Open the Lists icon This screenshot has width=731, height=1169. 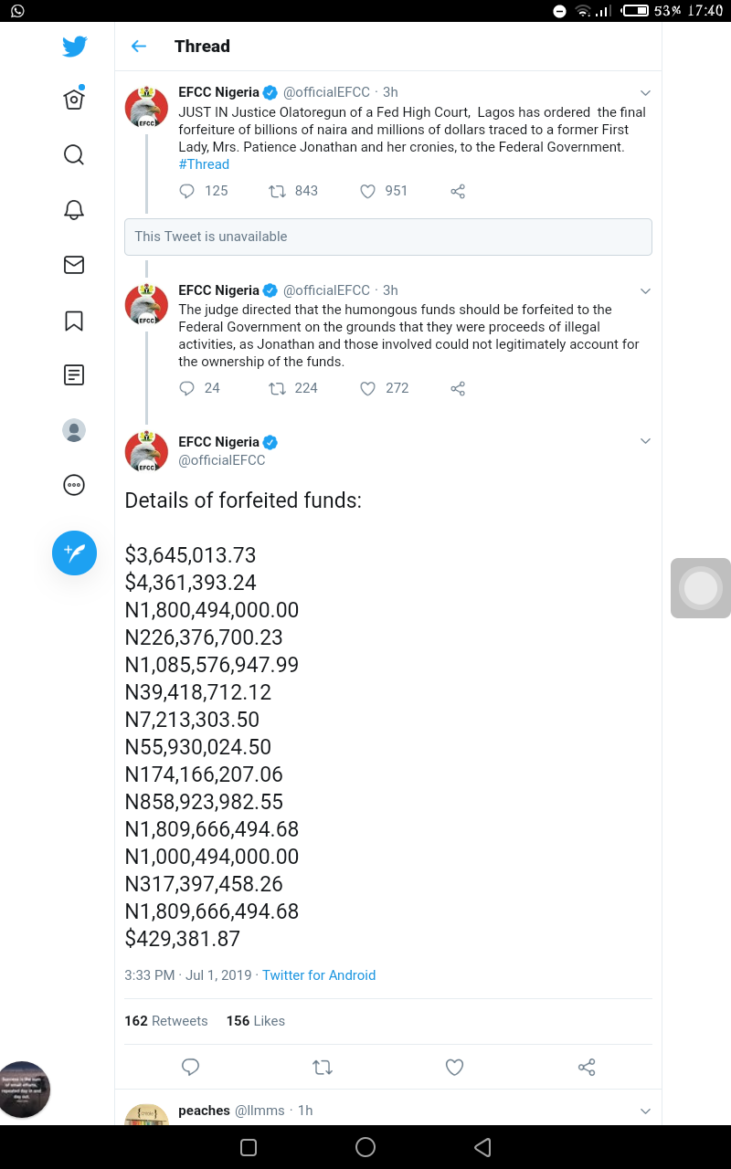tap(74, 374)
